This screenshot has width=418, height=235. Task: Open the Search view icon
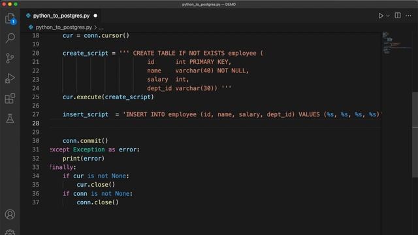10,38
